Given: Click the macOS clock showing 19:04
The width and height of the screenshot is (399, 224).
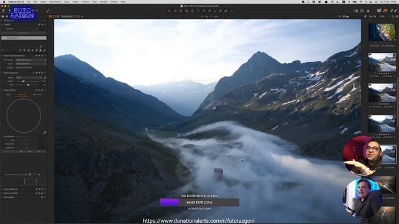Looking at the screenshot, I should coord(388,2).
